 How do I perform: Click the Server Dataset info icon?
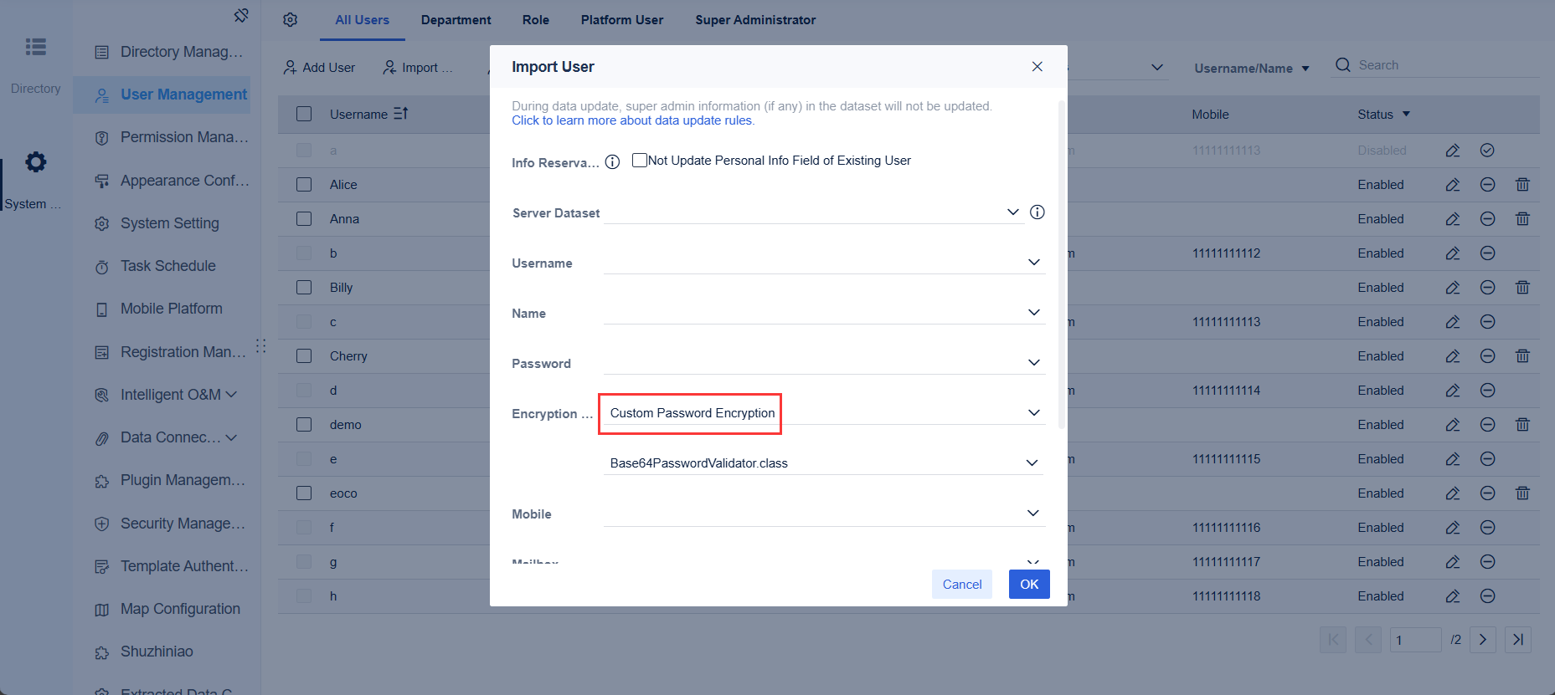(x=1037, y=212)
